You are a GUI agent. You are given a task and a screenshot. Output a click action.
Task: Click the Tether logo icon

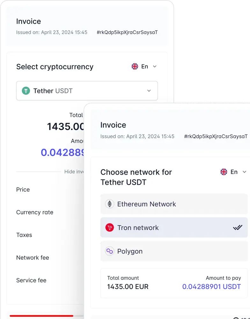pos(26,91)
